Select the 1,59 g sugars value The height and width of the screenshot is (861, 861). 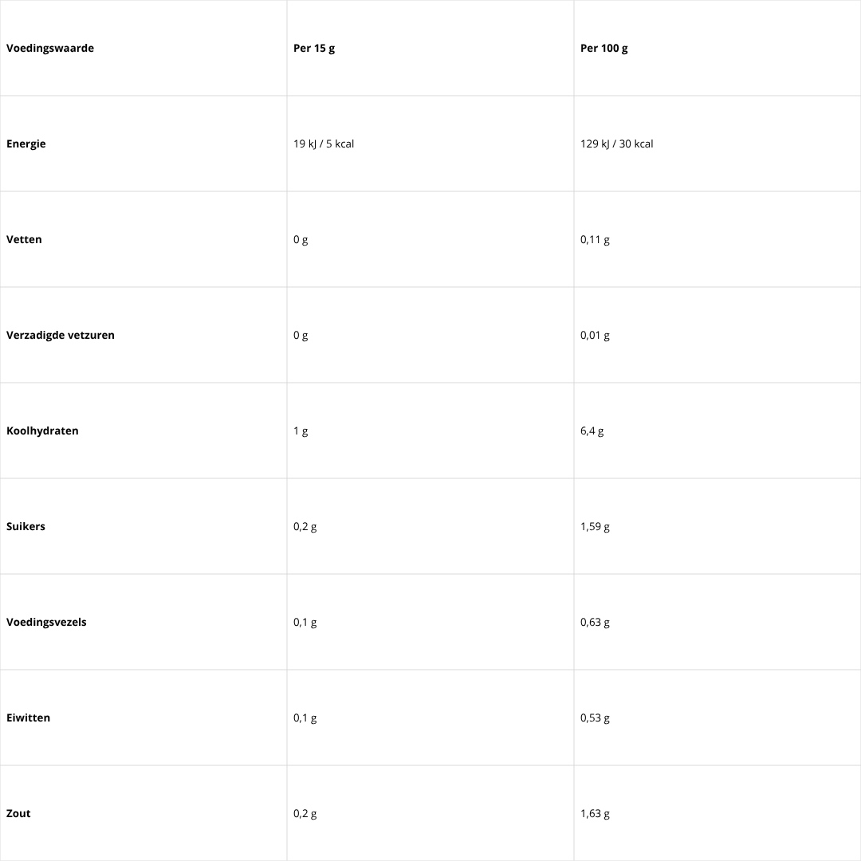595,527
